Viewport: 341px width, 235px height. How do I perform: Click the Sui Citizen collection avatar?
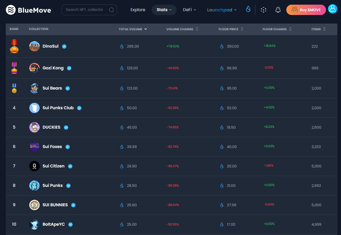tap(34, 166)
